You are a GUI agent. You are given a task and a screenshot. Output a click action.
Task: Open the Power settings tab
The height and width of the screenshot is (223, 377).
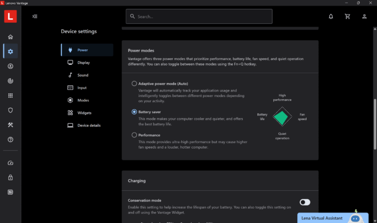pyautogui.click(x=87, y=50)
